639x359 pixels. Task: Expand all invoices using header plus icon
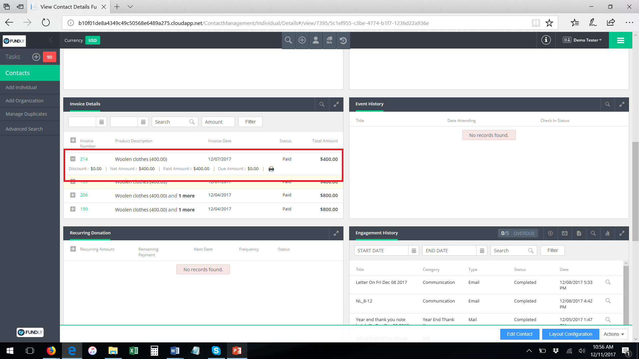(x=73, y=140)
